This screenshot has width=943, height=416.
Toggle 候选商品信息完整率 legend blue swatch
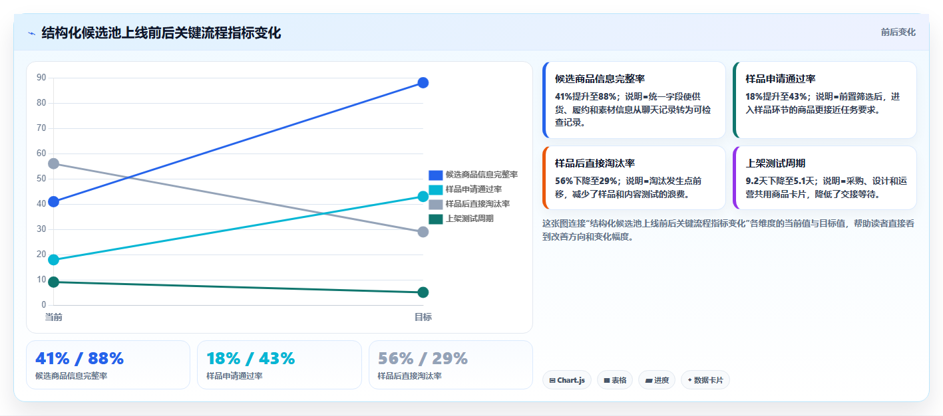pyautogui.click(x=435, y=175)
